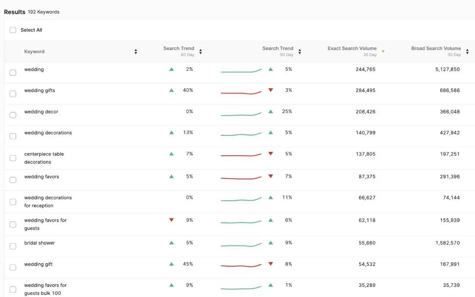Click the wedding gifts trend sparkline
475x297 pixels.
[241, 93]
